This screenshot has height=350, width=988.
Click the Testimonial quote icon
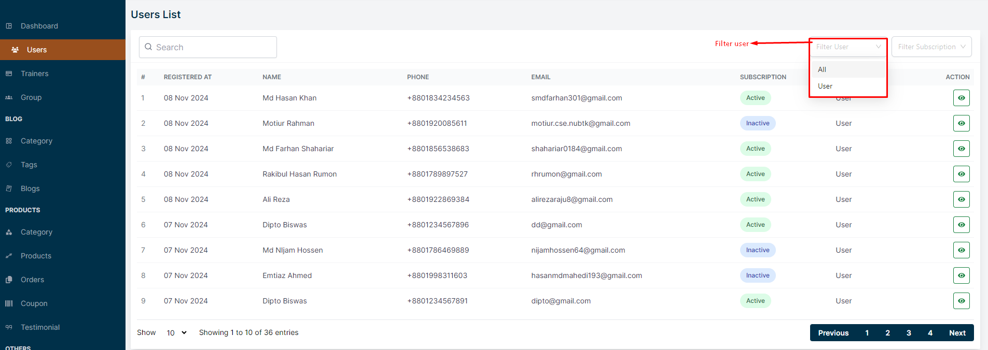9,327
